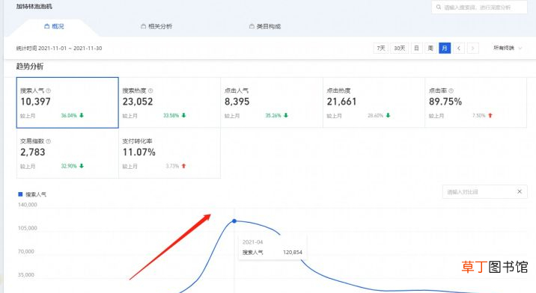This screenshot has width=536, height=293.
Task: Click the comparison word input field
Action: (485, 192)
